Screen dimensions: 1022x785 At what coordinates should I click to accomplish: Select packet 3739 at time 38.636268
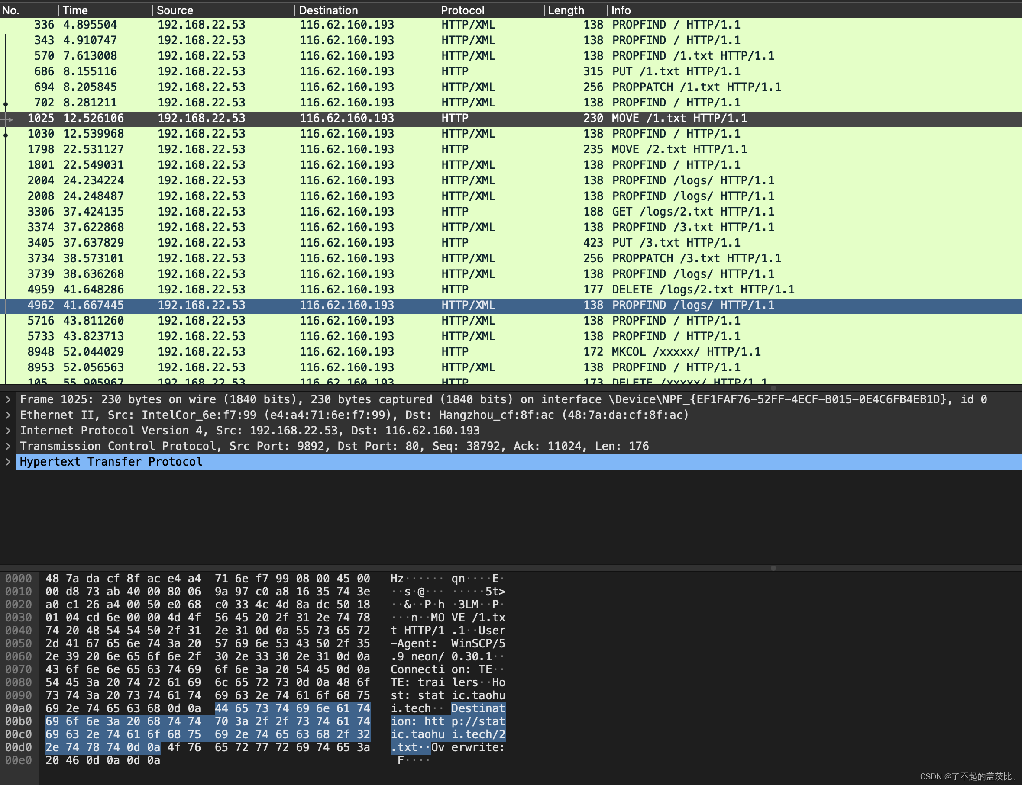click(511, 274)
